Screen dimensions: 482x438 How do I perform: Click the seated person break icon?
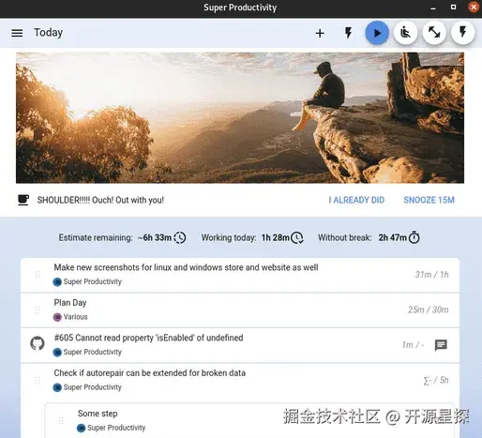point(405,33)
